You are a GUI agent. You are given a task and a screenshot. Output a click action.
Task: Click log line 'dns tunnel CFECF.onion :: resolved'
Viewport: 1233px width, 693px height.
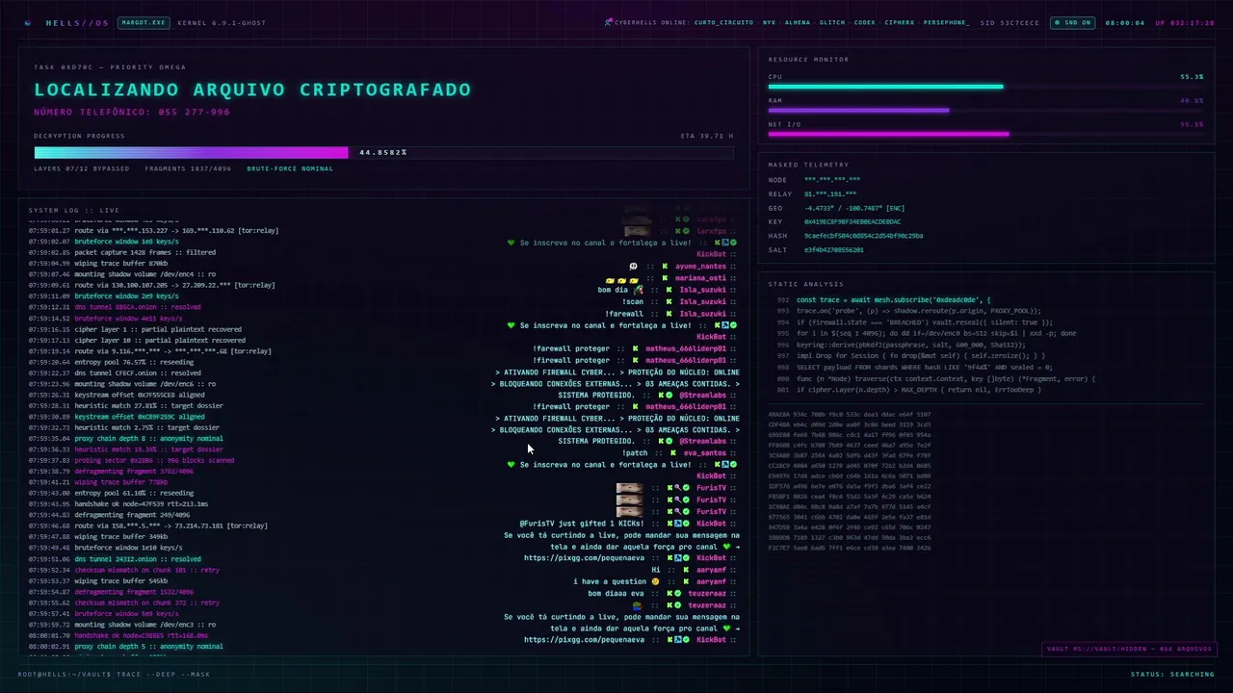pyautogui.click(x=138, y=372)
